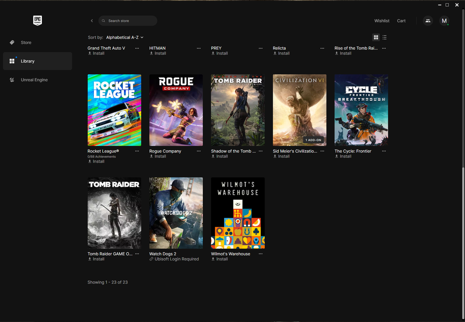
Task: Open the M account profile avatar
Action: point(444,21)
